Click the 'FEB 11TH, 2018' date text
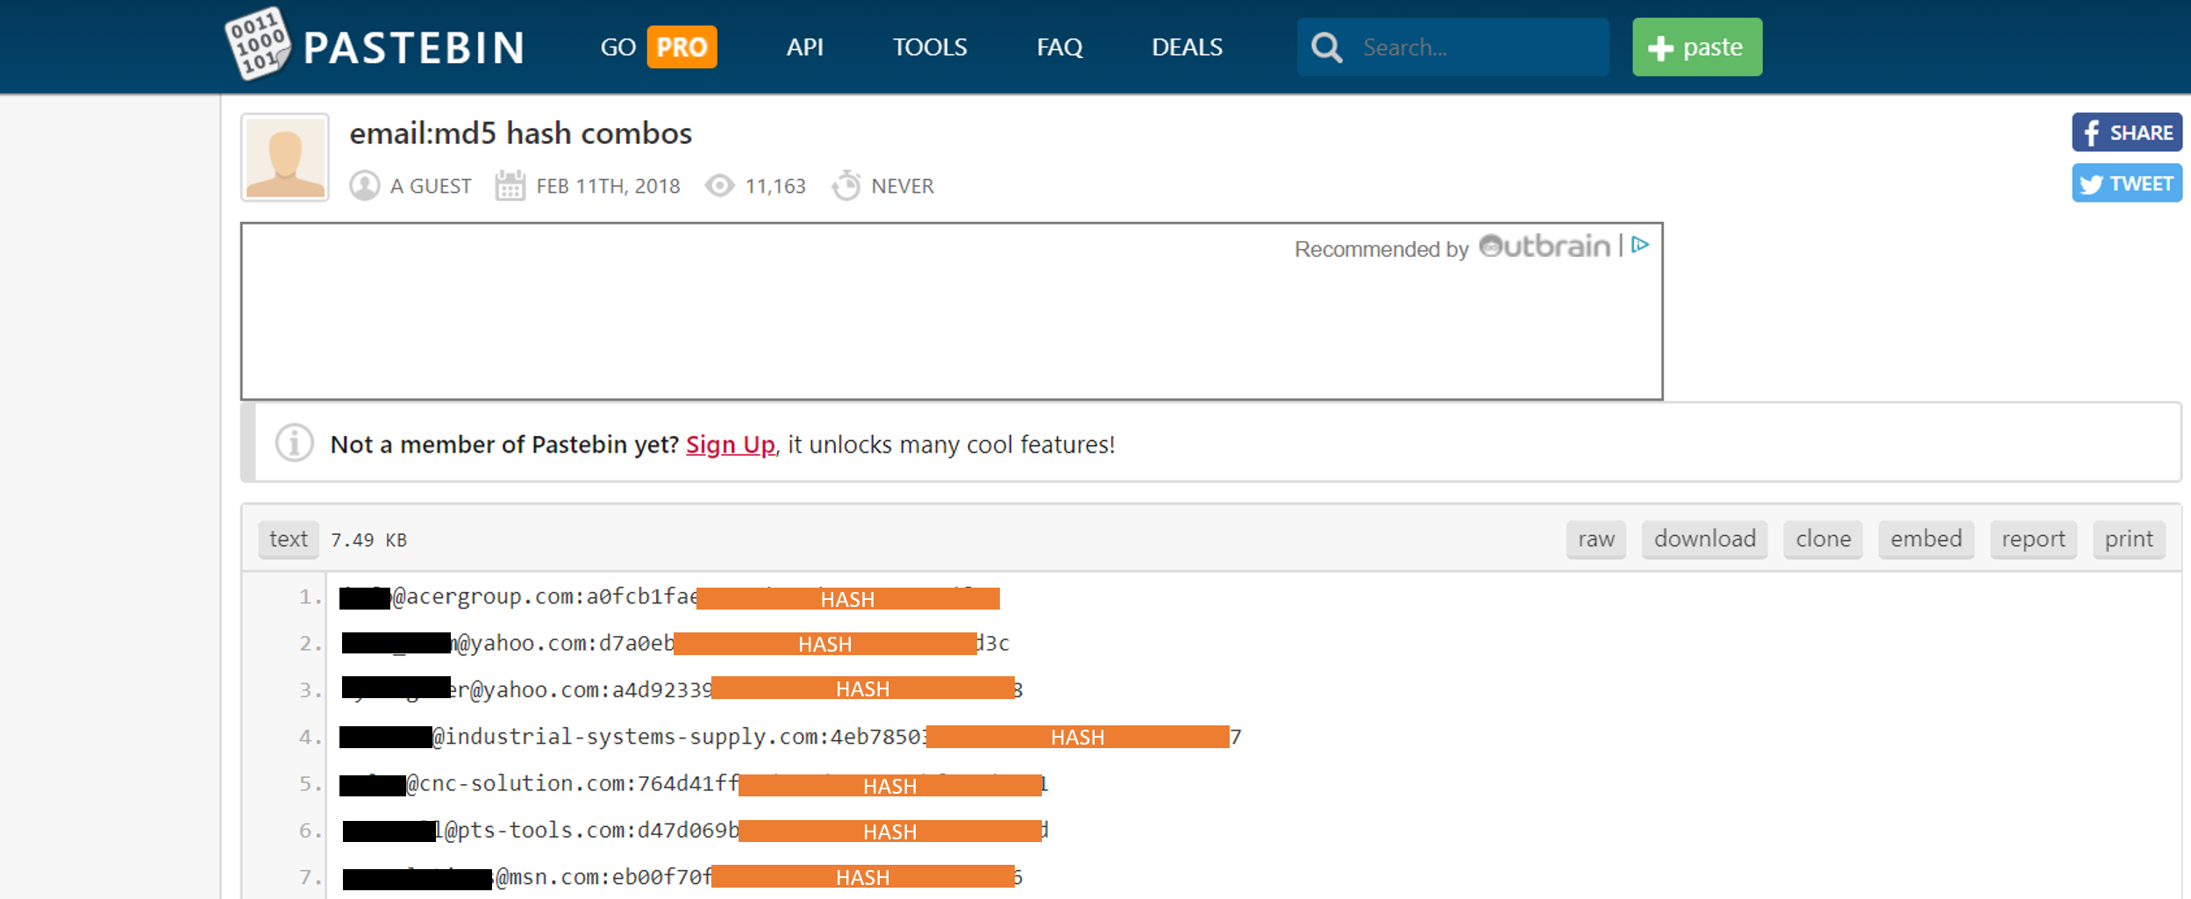2191x899 pixels. (608, 186)
